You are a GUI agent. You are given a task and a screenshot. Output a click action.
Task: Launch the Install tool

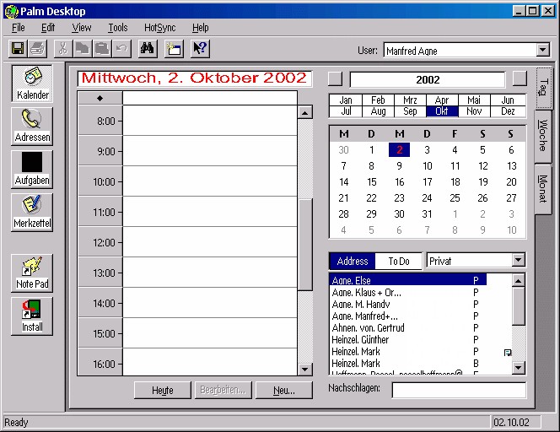(33, 316)
